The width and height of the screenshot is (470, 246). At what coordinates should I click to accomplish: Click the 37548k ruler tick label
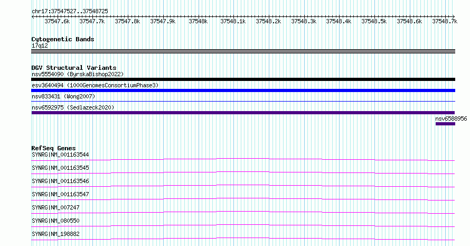(198, 21)
